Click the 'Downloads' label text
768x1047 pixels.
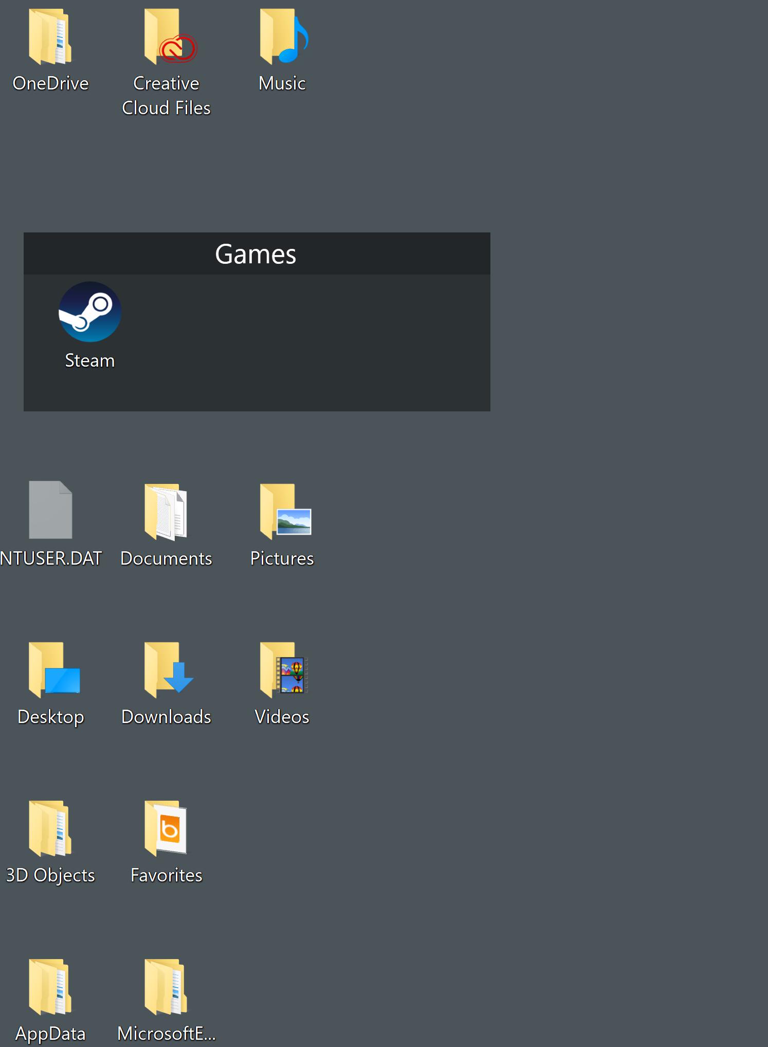pyautogui.click(x=166, y=717)
